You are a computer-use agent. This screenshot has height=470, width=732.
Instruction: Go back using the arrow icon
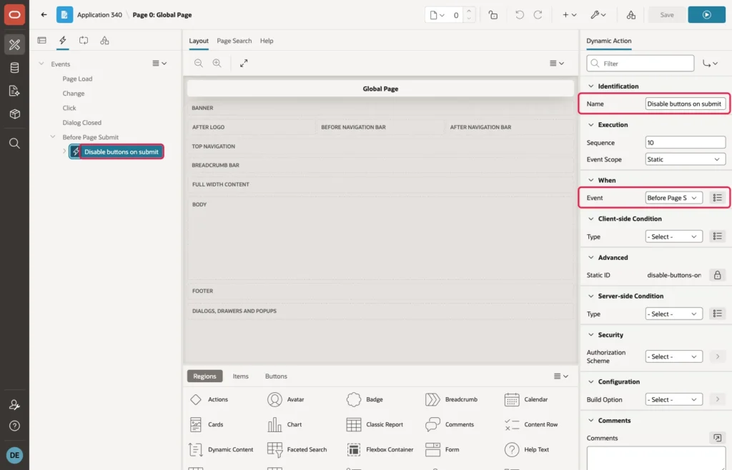(44, 15)
